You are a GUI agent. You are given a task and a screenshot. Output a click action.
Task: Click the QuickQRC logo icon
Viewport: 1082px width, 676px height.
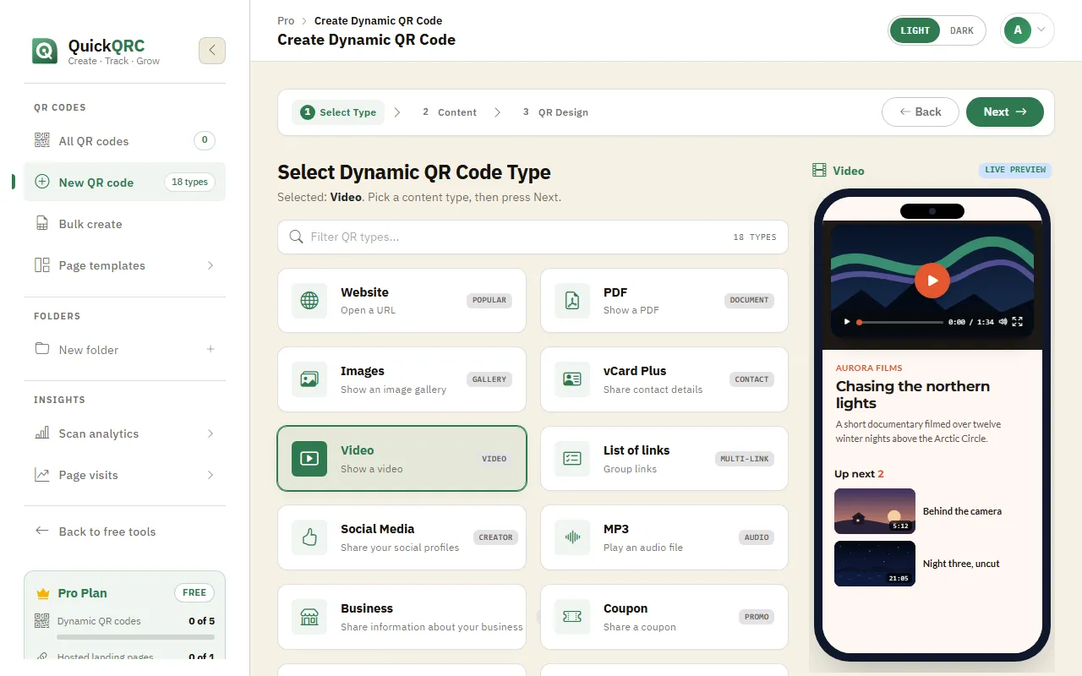45,51
